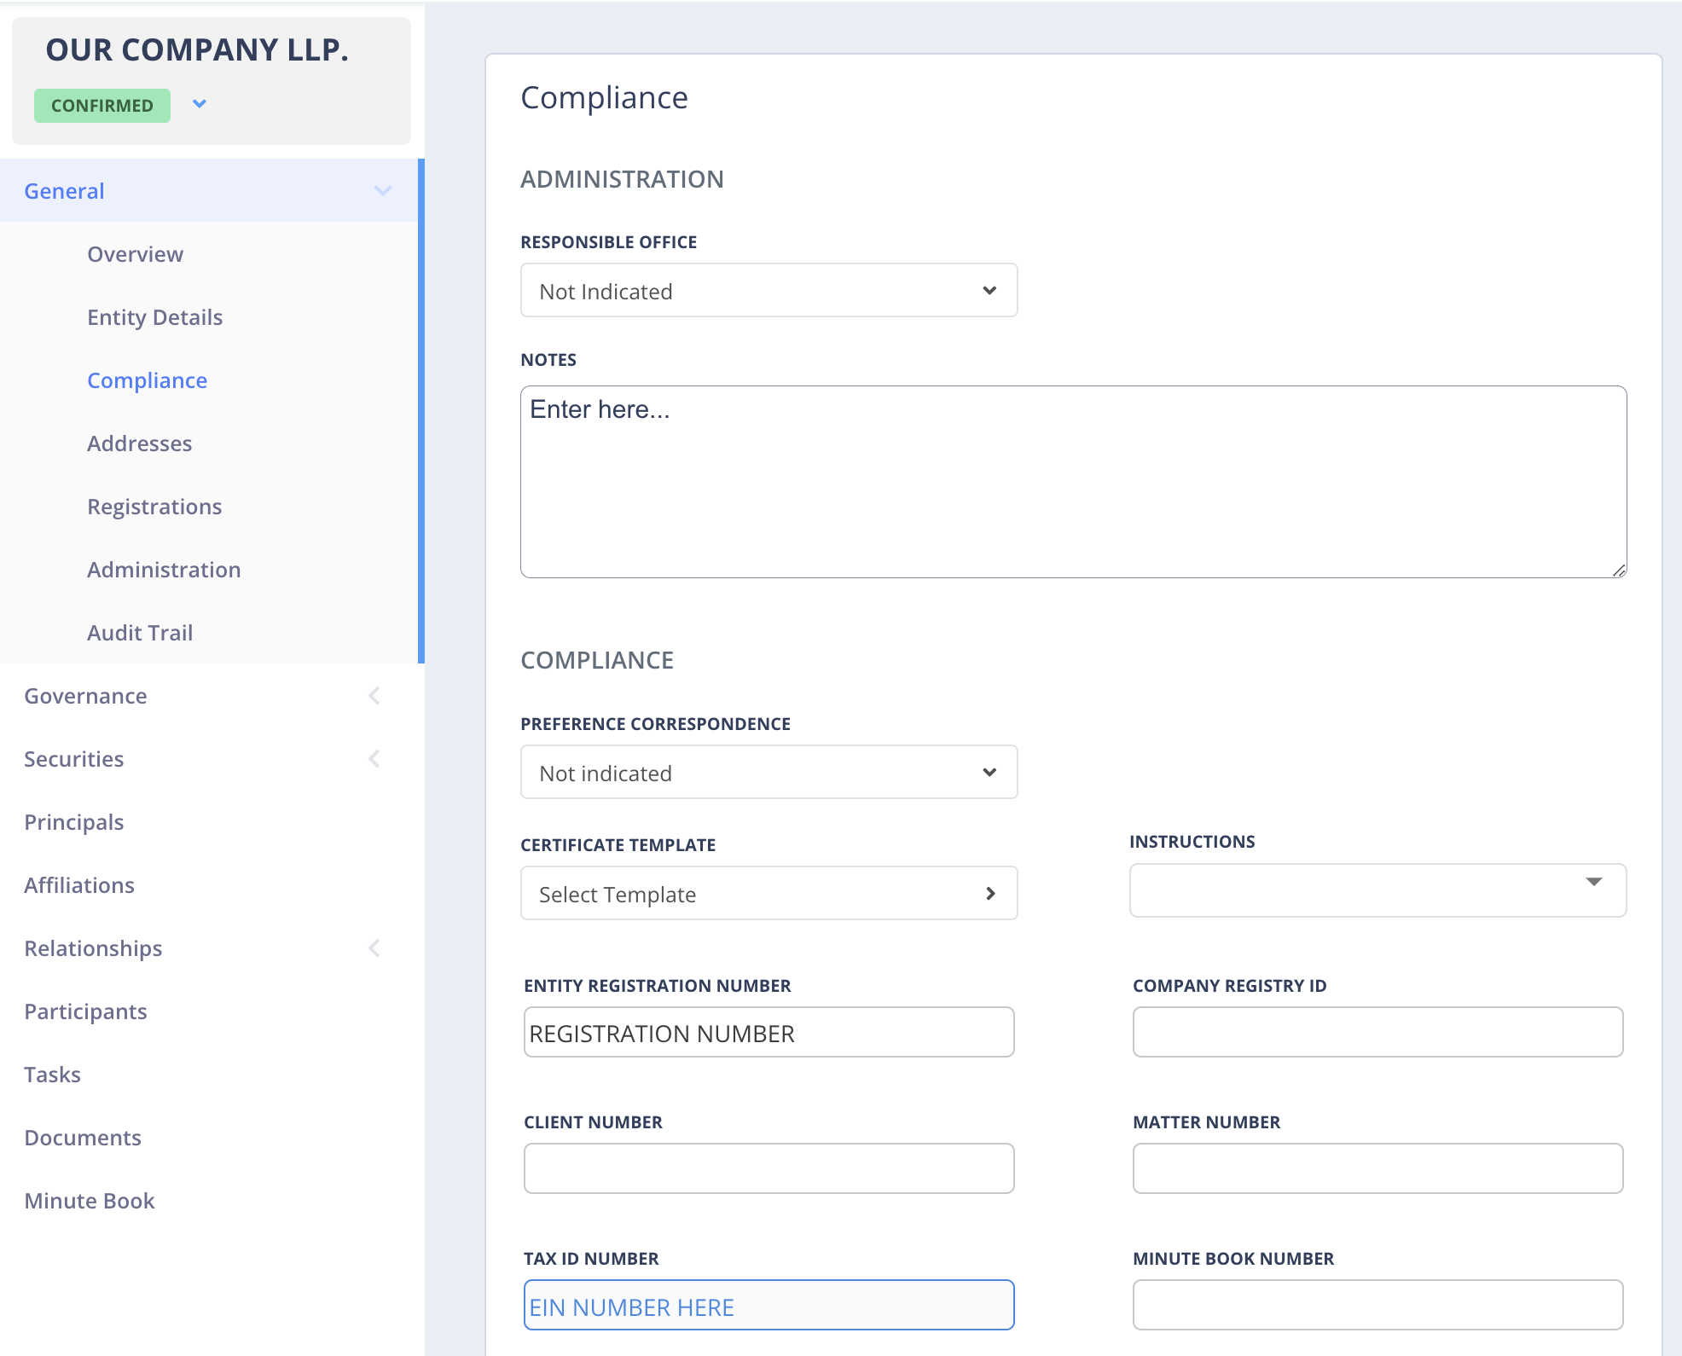Open the Responsible Office dropdown
The height and width of the screenshot is (1356, 1682).
[768, 291]
